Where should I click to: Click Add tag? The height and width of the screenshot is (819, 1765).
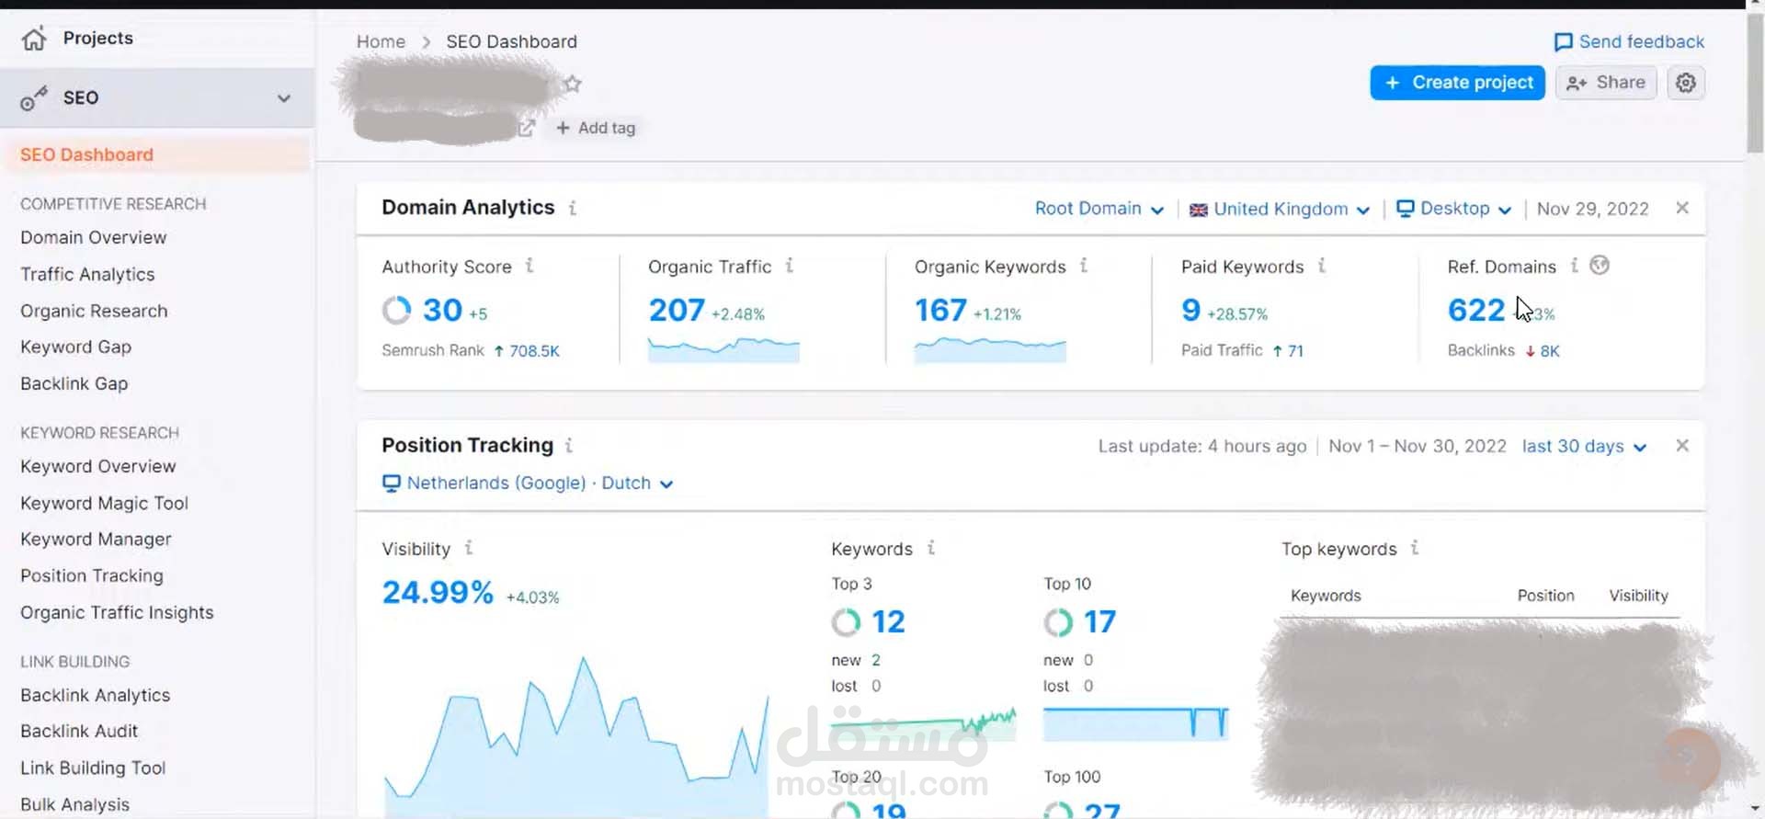596,128
